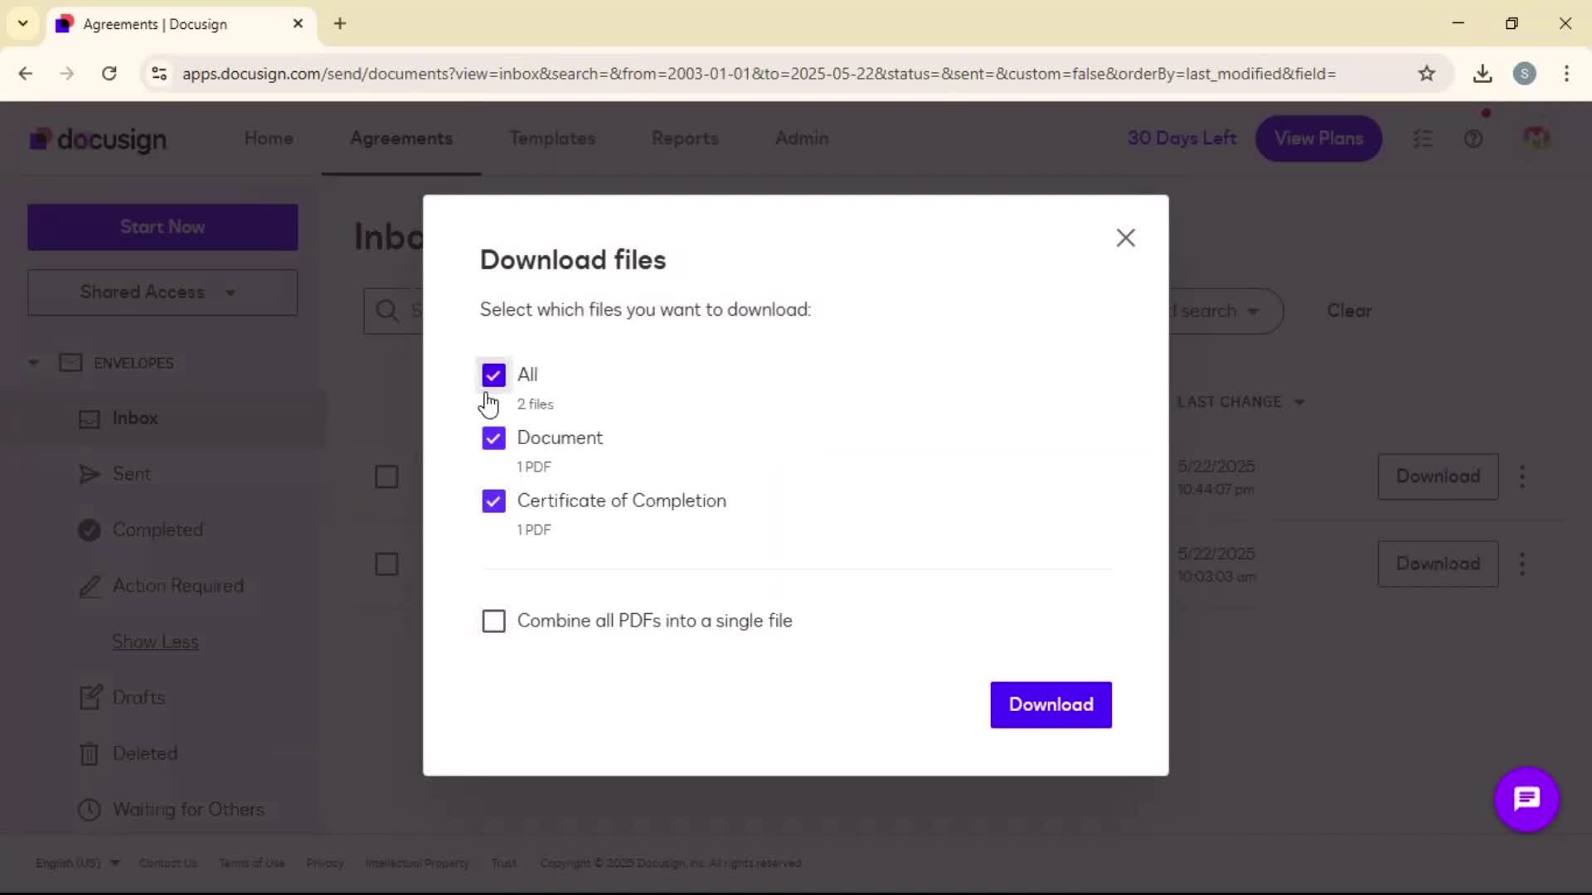Click the View Plans button
1592x895 pixels.
(1318, 138)
